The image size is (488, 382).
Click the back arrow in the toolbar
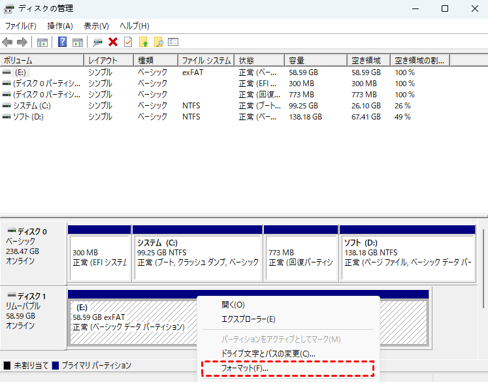[x=8, y=42]
